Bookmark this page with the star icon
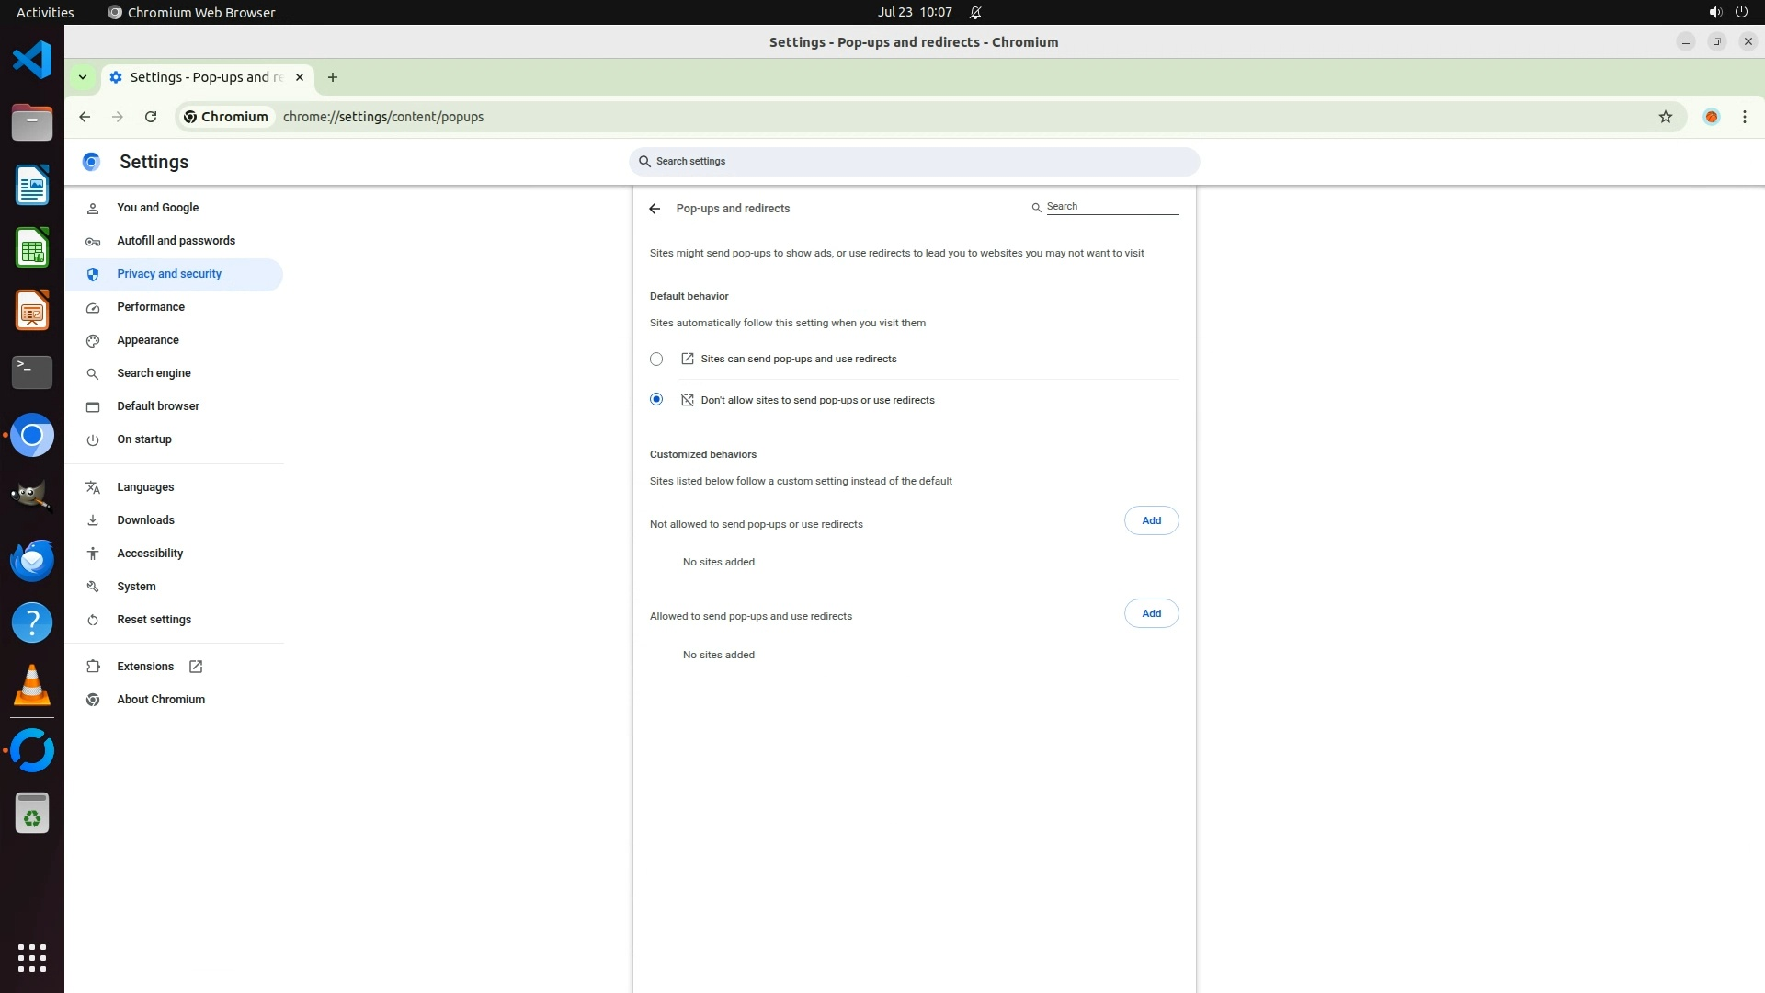The width and height of the screenshot is (1765, 993). (1665, 117)
